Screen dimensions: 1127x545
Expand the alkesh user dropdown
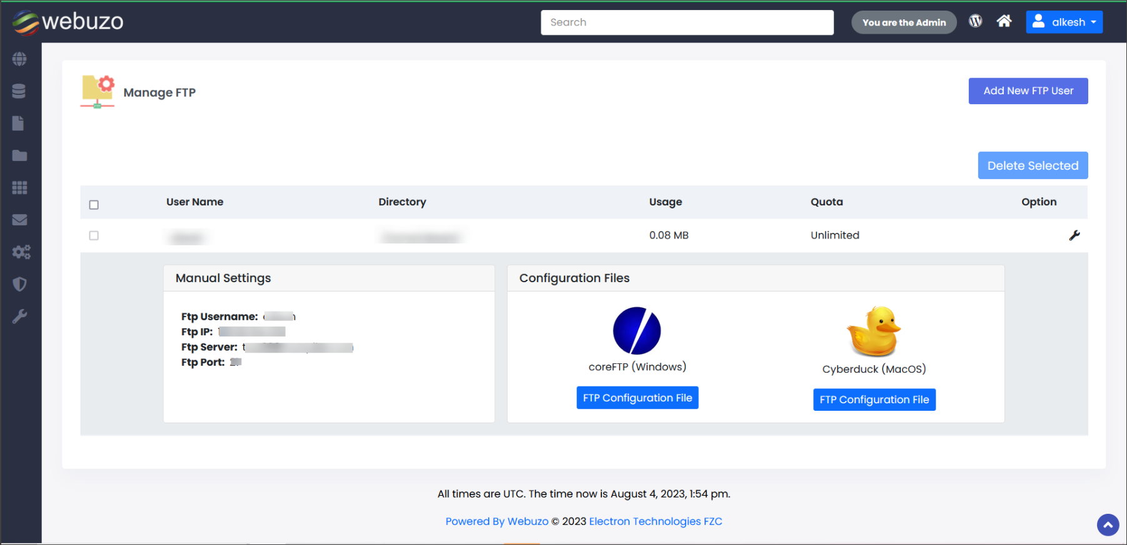[1064, 22]
